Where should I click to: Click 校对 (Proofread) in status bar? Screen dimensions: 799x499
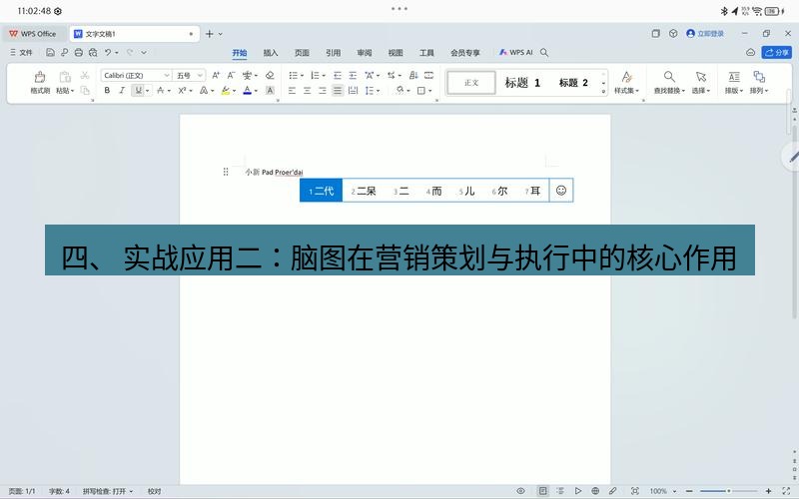coord(155,491)
